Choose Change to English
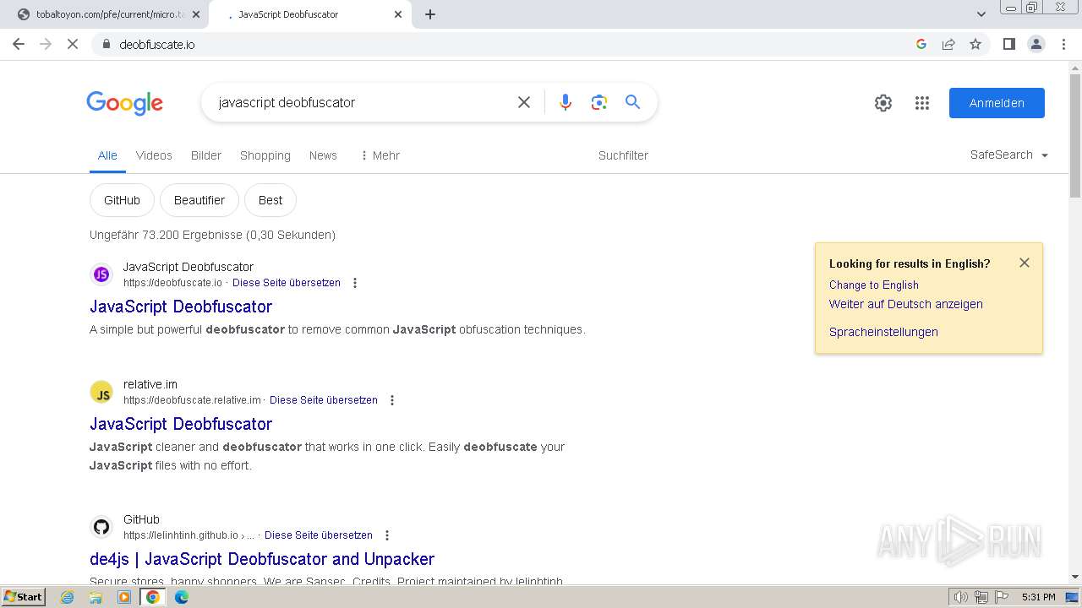The height and width of the screenshot is (608, 1082). pos(874,285)
